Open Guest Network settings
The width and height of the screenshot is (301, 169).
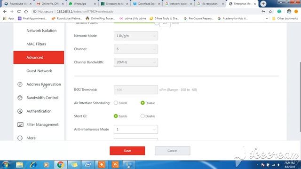click(39, 71)
